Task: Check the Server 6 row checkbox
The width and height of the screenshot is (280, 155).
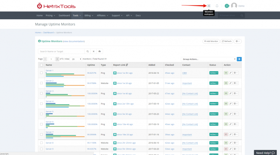Action: point(42,124)
